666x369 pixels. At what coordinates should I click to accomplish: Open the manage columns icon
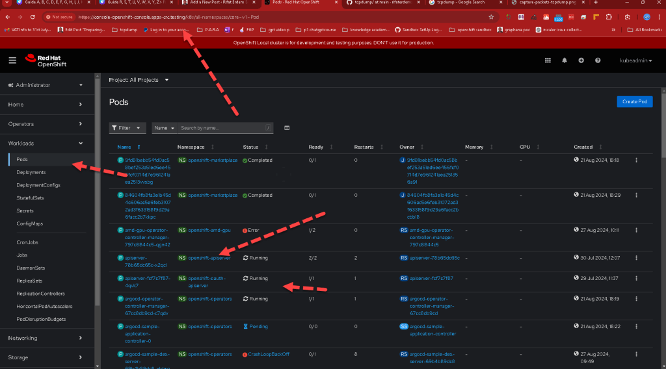coord(287,128)
